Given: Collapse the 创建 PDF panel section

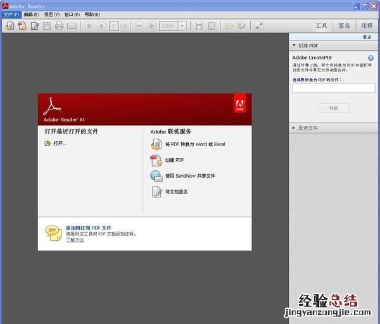Looking at the screenshot, I should click(294, 46).
